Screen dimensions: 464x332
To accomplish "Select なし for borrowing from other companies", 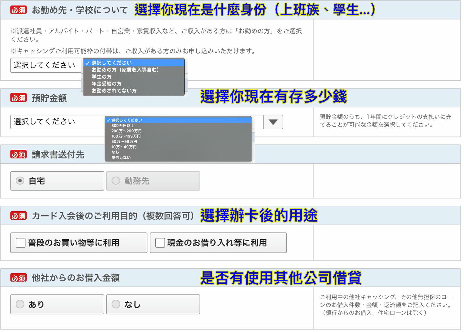I will click(x=116, y=304).
